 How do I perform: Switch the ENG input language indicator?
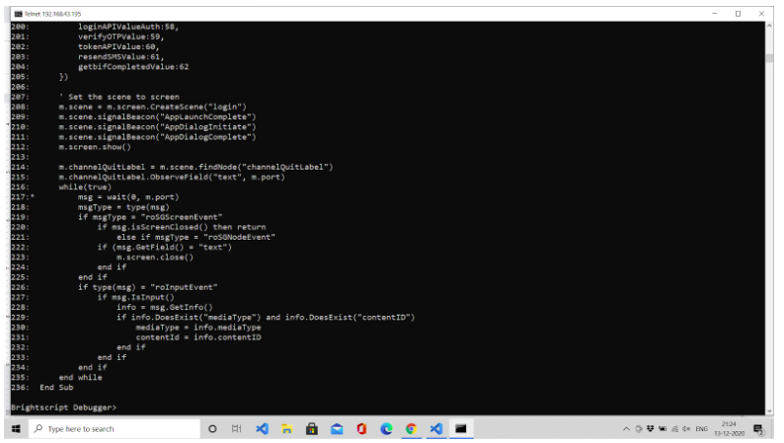pyautogui.click(x=701, y=428)
